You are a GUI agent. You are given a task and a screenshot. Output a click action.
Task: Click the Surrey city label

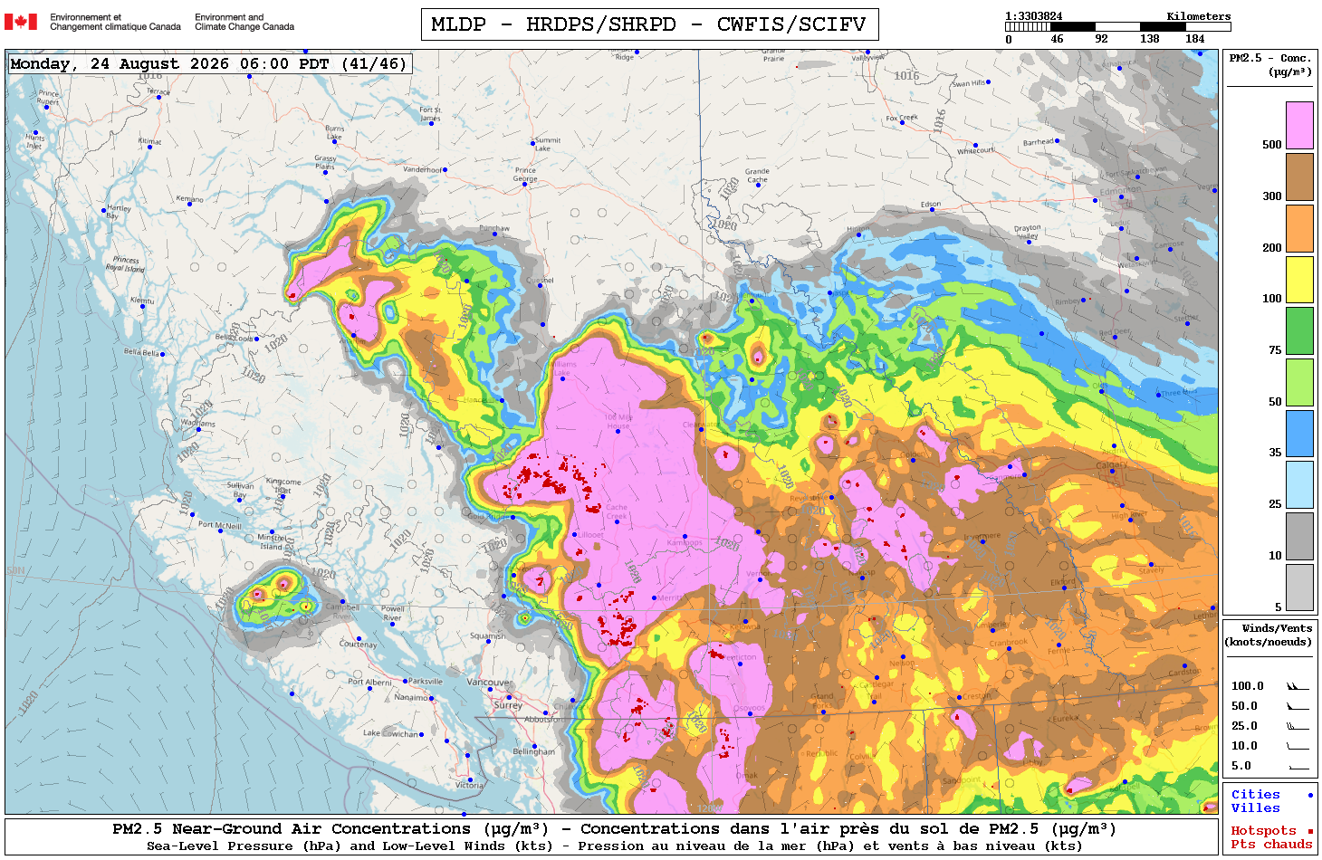(508, 705)
